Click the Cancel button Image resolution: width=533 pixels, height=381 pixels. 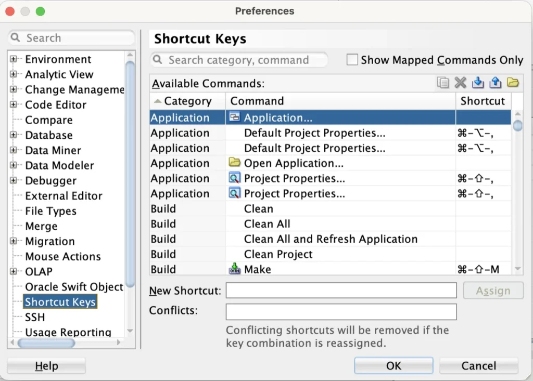479,365
